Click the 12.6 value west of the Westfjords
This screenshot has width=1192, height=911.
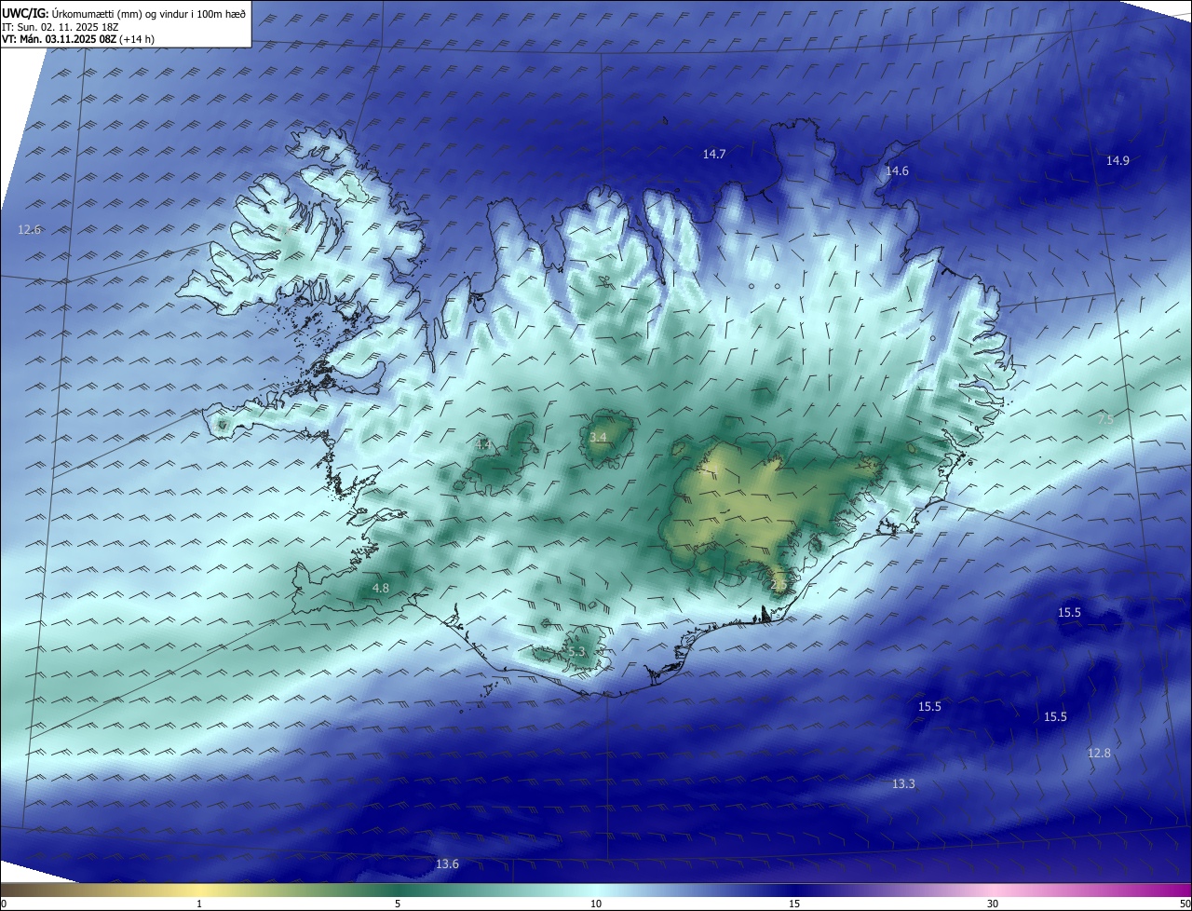coord(29,229)
